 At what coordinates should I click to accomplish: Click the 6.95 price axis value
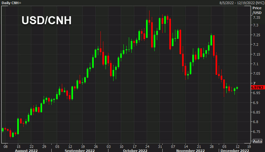257,93
